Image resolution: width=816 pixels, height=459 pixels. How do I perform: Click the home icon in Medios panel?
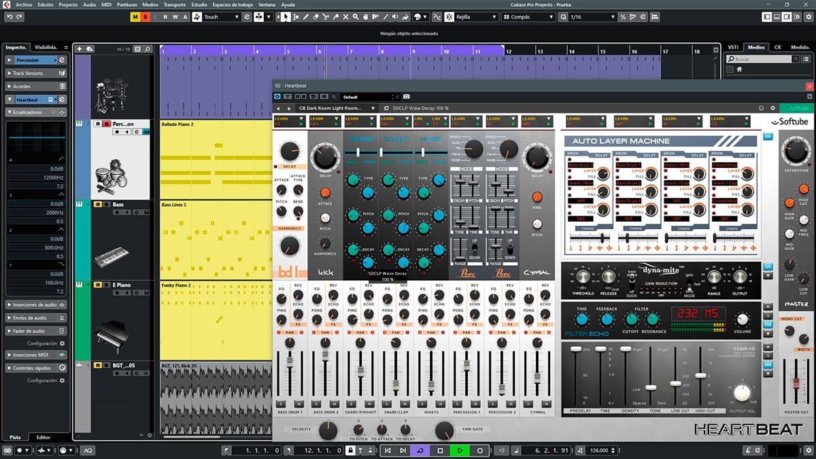739,69
